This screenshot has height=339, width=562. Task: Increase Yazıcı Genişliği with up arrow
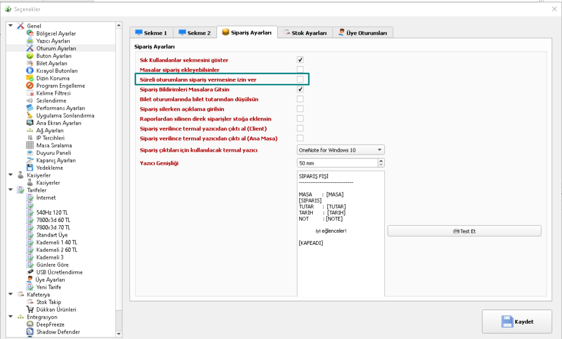(381, 160)
